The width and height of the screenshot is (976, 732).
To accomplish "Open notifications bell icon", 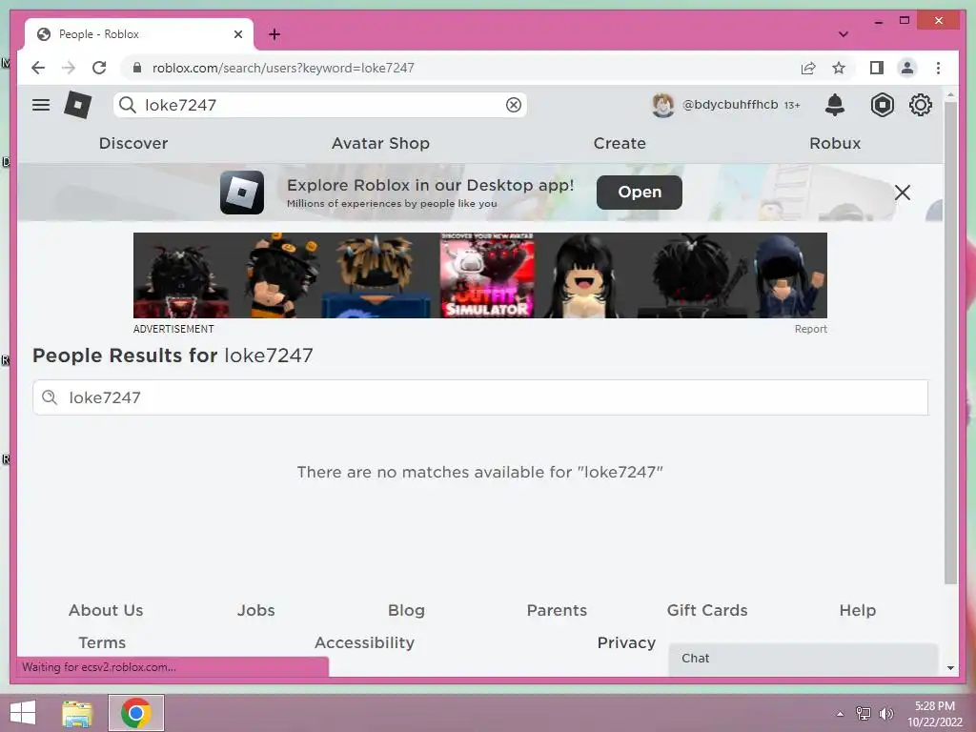I will 835,105.
